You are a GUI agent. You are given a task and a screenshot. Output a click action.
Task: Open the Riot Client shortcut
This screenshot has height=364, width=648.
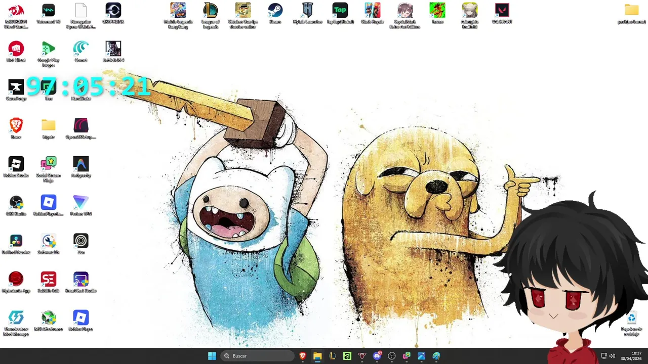tap(16, 53)
